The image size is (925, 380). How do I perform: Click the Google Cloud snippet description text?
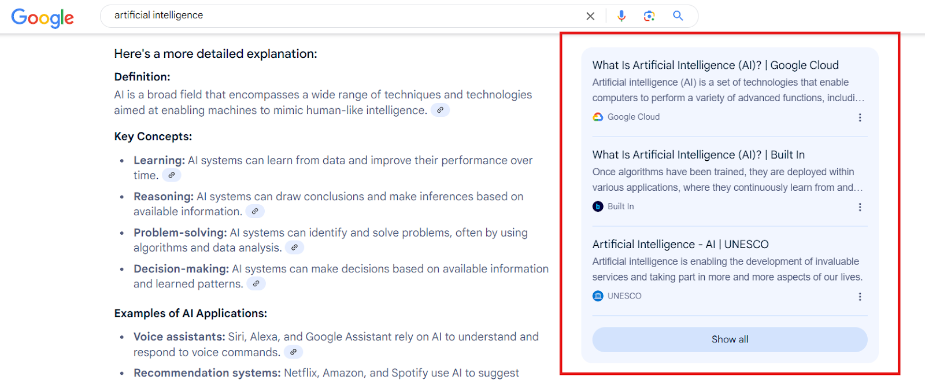pyautogui.click(x=728, y=90)
